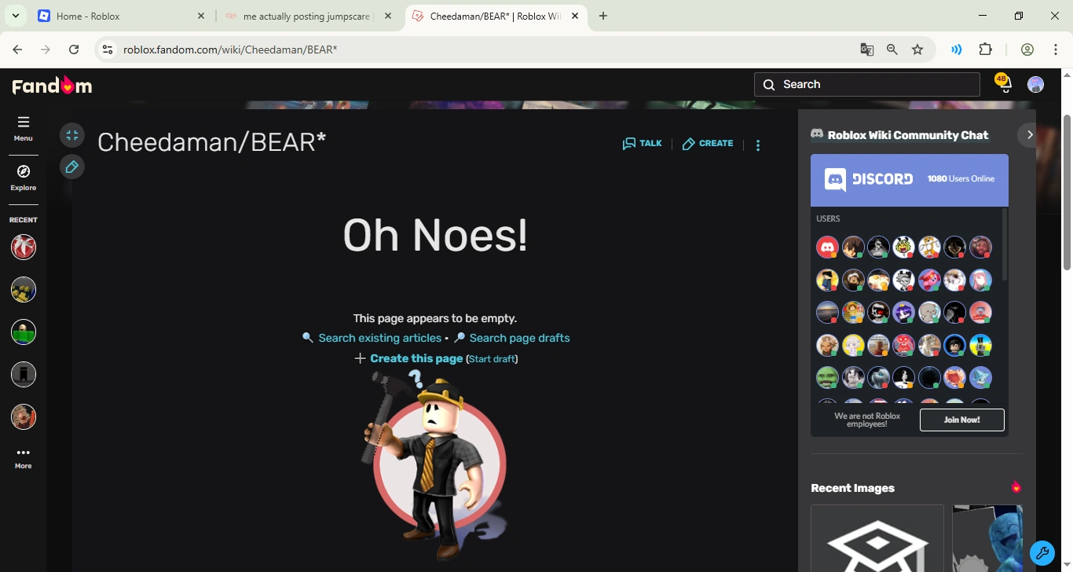This screenshot has width=1073, height=572.
Task: Click Search existing articles link
Action: click(379, 337)
